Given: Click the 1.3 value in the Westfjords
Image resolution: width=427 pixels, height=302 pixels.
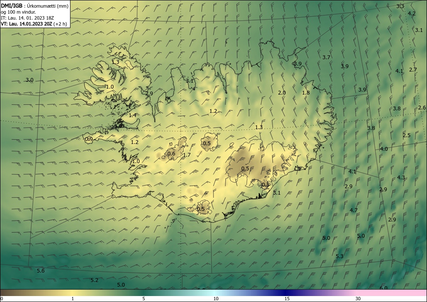Looking at the screenshot, I should 115,62.
